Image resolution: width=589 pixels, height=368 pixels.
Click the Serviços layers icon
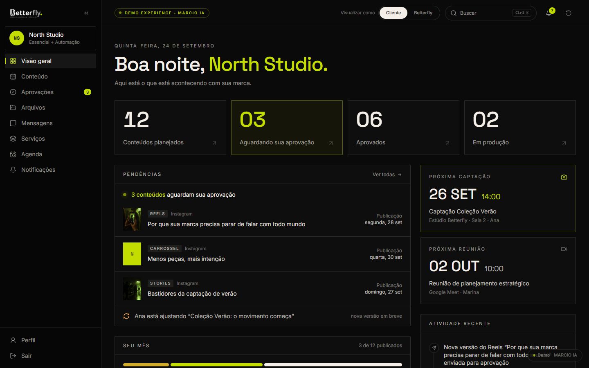click(13, 139)
